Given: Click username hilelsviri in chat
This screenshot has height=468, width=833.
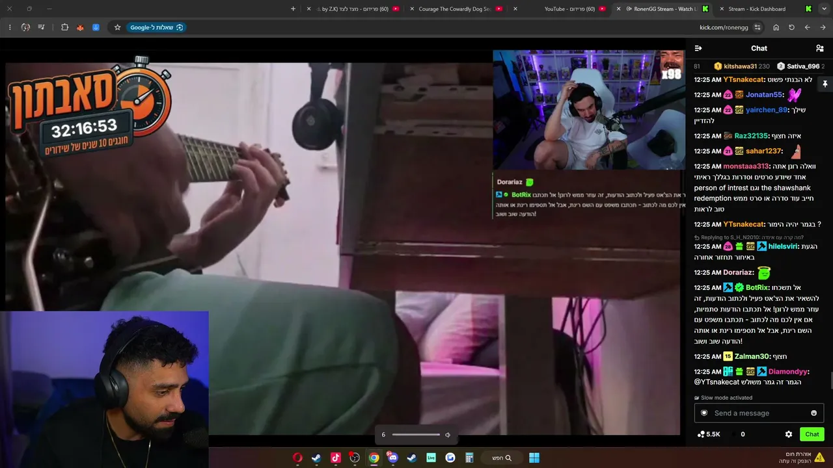Looking at the screenshot, I should [x=783, y=246].
